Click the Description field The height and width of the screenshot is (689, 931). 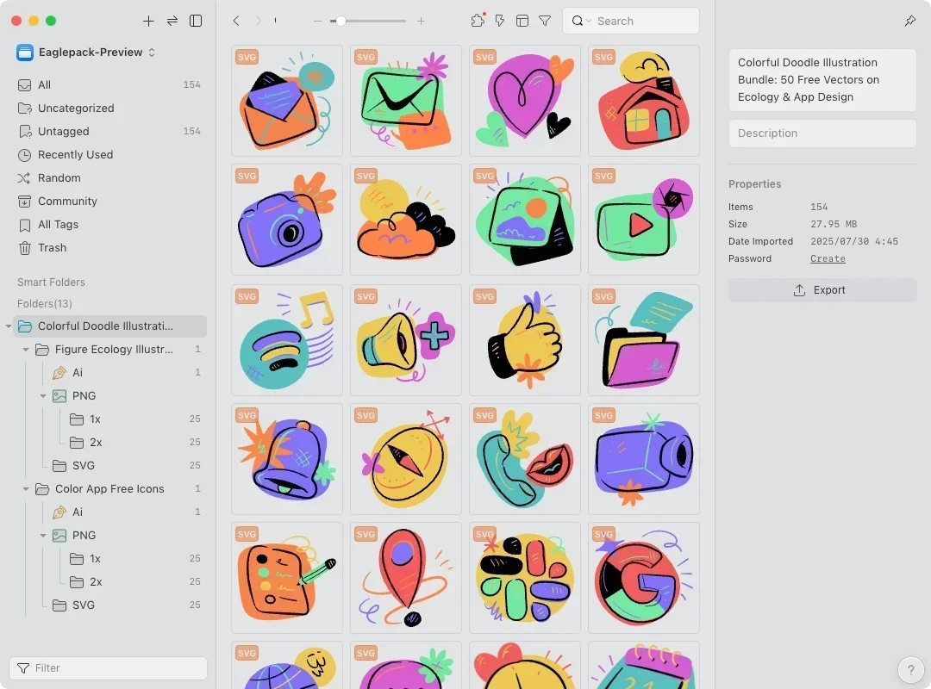pos(822,133)
